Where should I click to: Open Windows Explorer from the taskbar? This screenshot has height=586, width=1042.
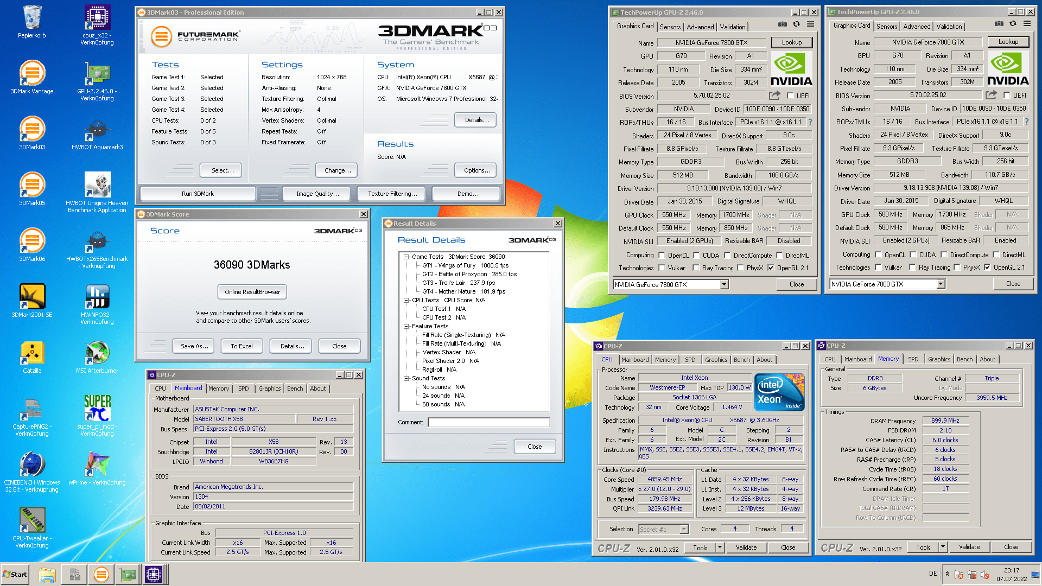47,574
